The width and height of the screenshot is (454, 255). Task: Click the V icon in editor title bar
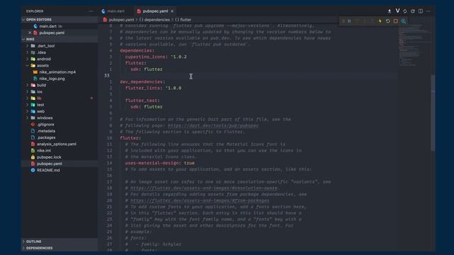397,11
